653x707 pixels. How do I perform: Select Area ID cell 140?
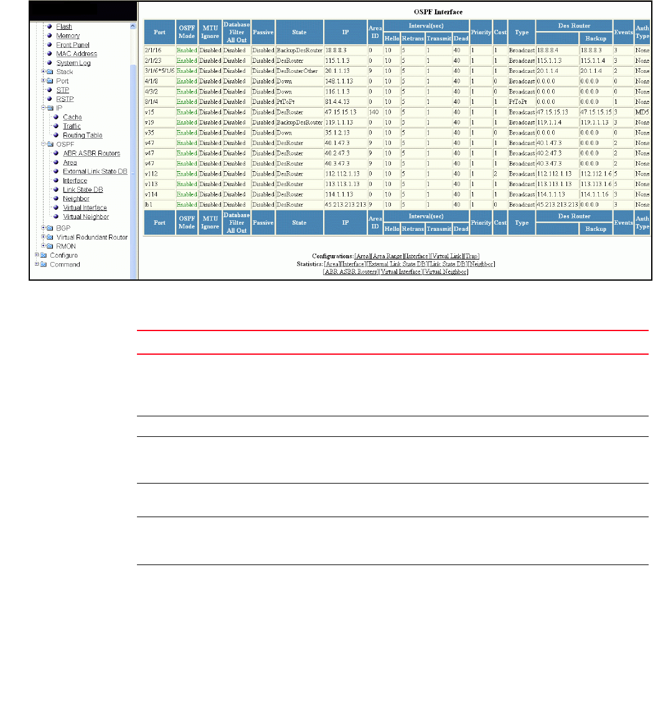(375, 112)
